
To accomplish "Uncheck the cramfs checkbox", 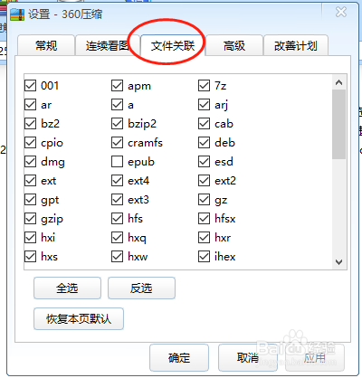I will pos(118,143).
